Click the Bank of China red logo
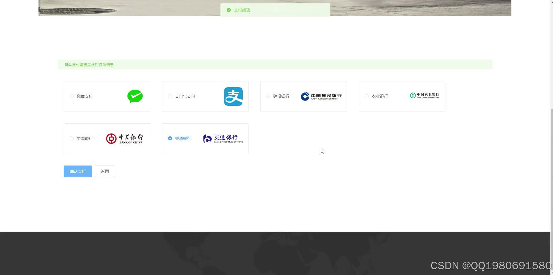553x275 pixels. [111, 138]
